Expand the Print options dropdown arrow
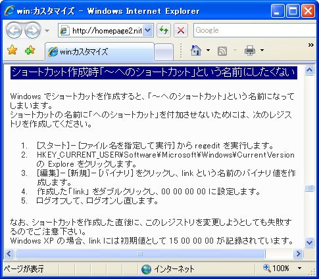Screen dimensions: 319x279 [262, 51]
